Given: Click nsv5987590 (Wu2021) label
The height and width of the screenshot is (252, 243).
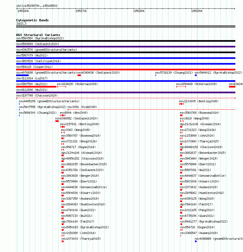Looking at the screenshot, I should click(32, 84).
